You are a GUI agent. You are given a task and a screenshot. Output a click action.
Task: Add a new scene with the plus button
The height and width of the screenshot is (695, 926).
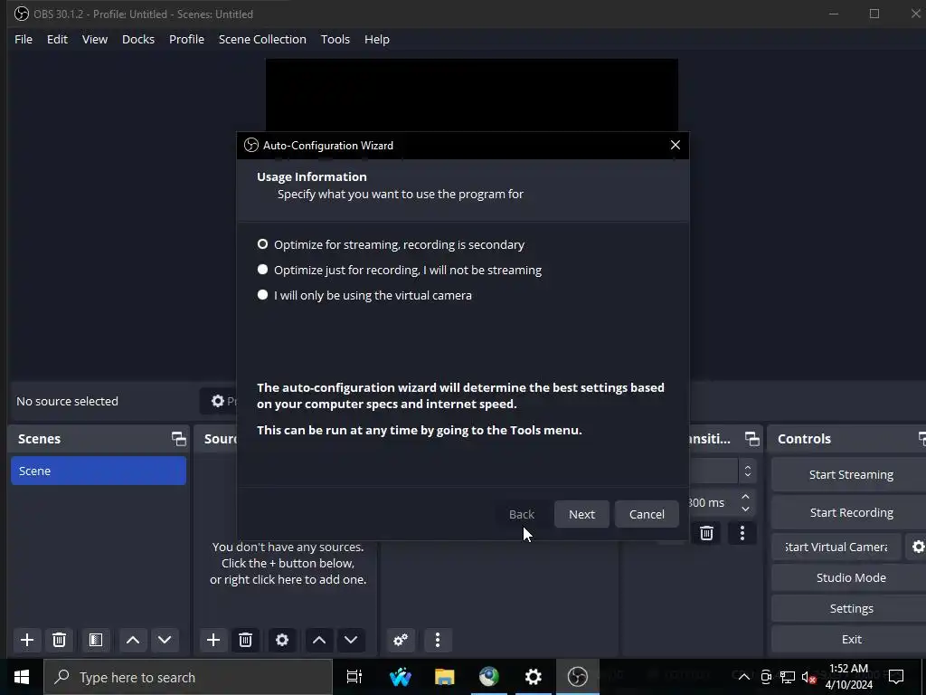pos(26,640)
